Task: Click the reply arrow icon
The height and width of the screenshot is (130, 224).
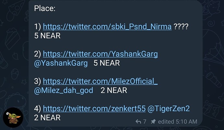Action: pos(138,122)
